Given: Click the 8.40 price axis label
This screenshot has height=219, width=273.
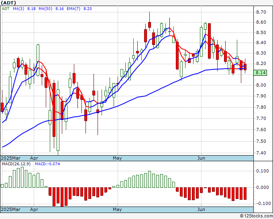Looking at the screenshot, I should [x=261, y=43].
